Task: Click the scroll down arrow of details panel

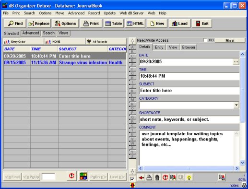Action: pyautogui.click(x=242, y=163)
